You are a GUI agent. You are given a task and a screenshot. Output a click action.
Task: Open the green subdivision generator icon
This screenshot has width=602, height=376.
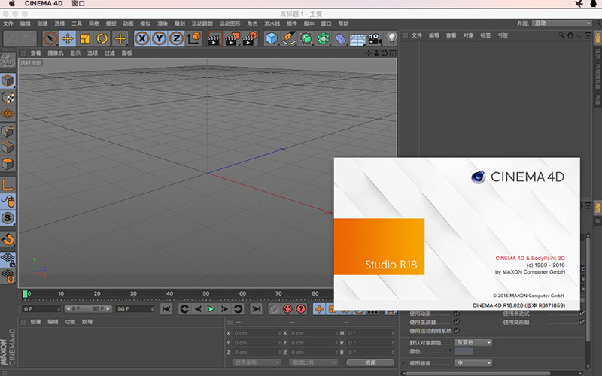pyautogui.click(x=306, y=39)
